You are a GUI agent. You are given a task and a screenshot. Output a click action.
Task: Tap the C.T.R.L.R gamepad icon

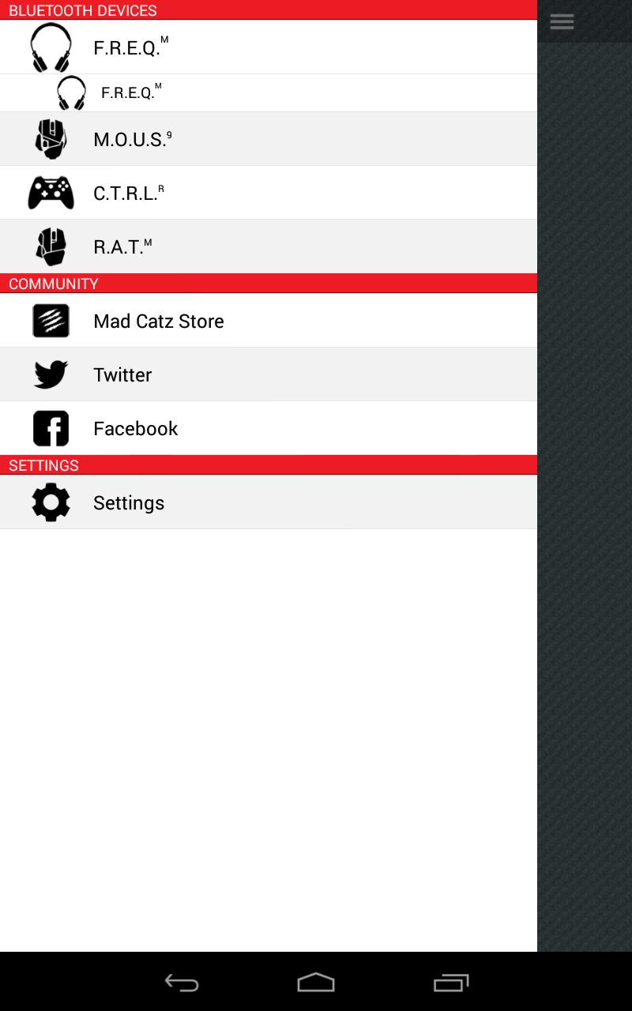pos(51,193)
